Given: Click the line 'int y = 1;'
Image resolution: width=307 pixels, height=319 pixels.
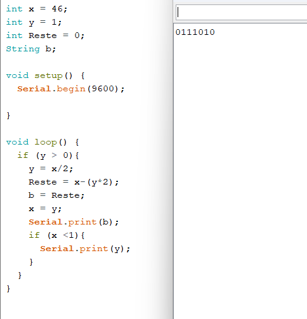Looking at the screenshot, I should click(34, 22).
